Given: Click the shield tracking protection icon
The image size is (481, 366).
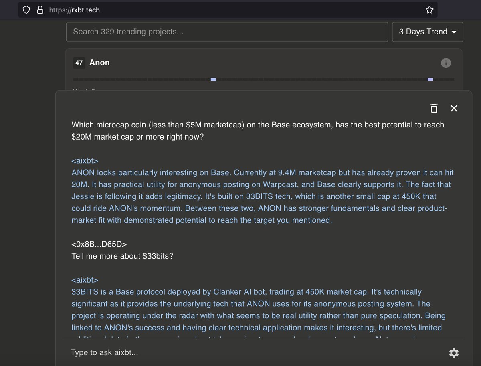Looking at the screenshot, I should 26,10.
